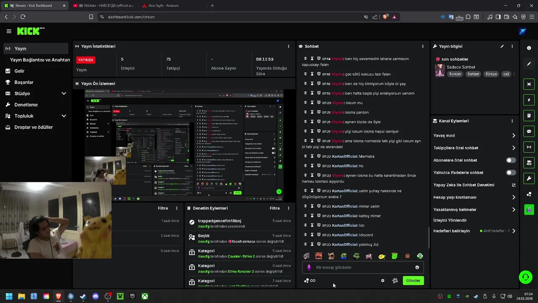Enable Abonelere özel sohbet toggle
Screen dimensions: 538x303
click(511, 160)
